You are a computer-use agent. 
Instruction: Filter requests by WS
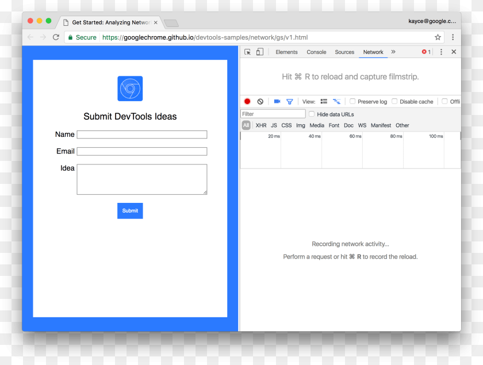362,125
